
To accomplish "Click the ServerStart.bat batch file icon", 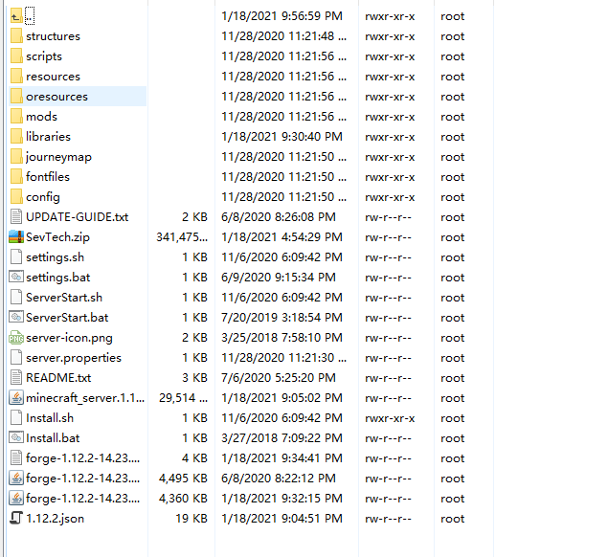I will 16,317.
